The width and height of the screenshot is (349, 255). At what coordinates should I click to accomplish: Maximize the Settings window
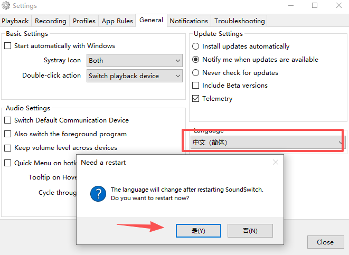(x=315, y=5)
